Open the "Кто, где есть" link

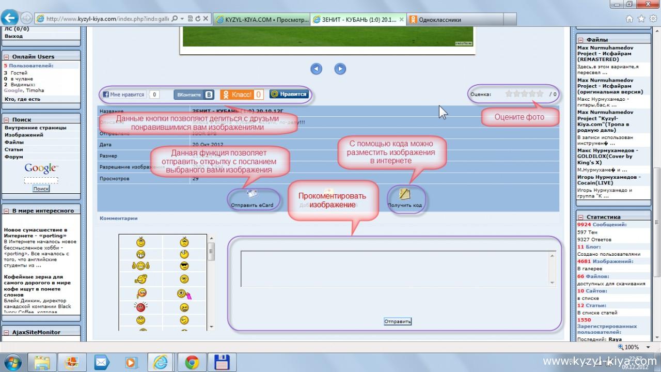(x=22, y=99)
